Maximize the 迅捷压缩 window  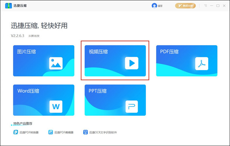218,6
